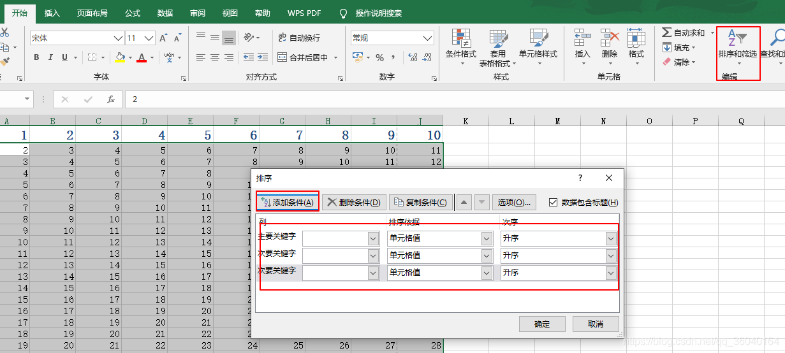Screen dimensions: 785x353
Task: Expand the Name Box dropdown
Action: (27, 99)
